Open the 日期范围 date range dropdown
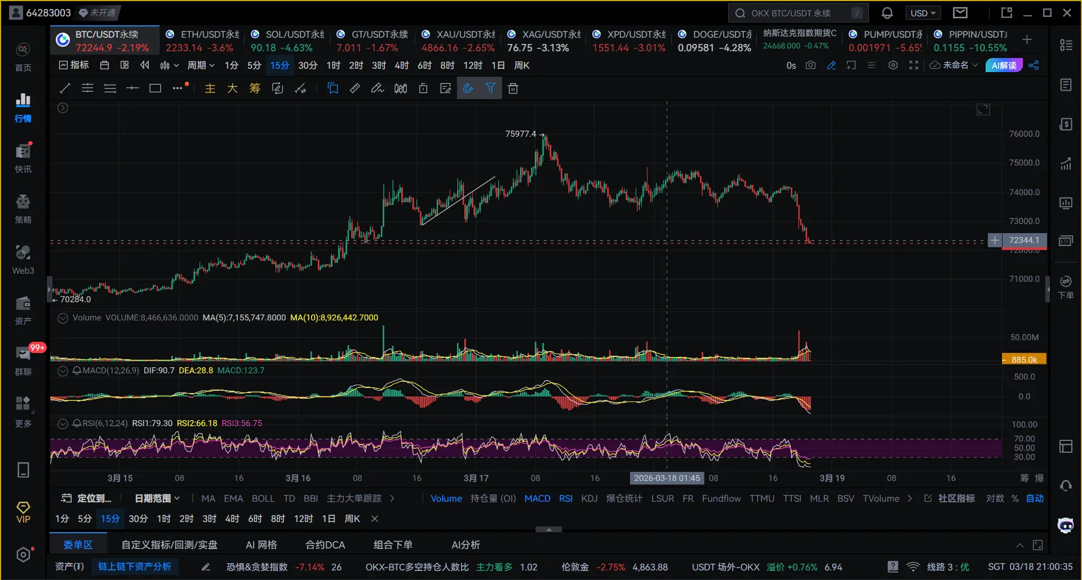 [x=157, y=498]
